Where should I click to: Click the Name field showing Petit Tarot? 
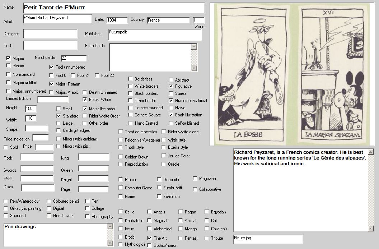pos(113,8)
